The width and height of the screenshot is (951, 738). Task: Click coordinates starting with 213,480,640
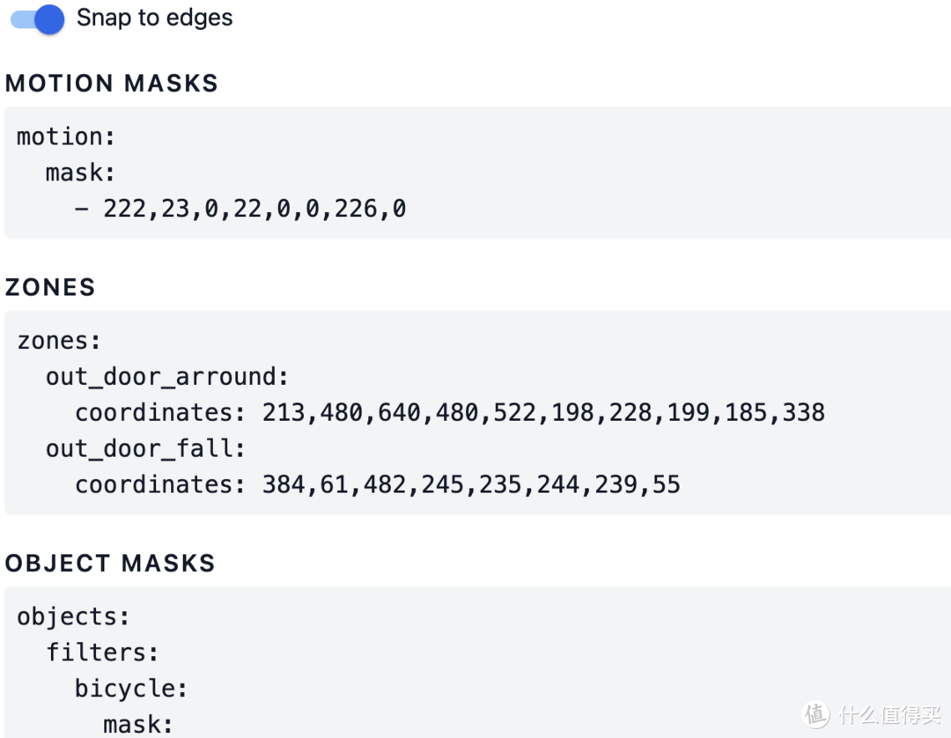543,413
